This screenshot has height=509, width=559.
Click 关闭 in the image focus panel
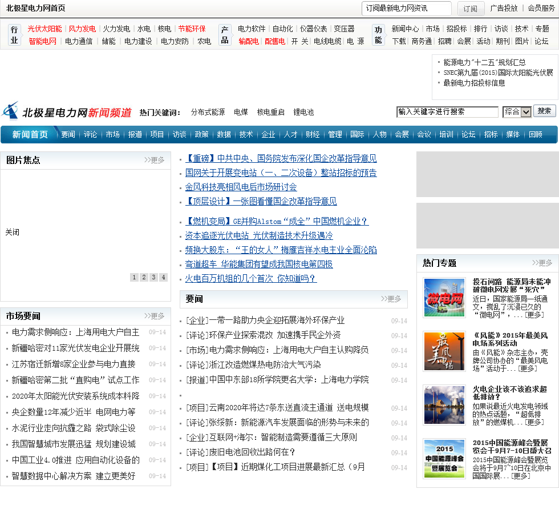tap(13, 233)
